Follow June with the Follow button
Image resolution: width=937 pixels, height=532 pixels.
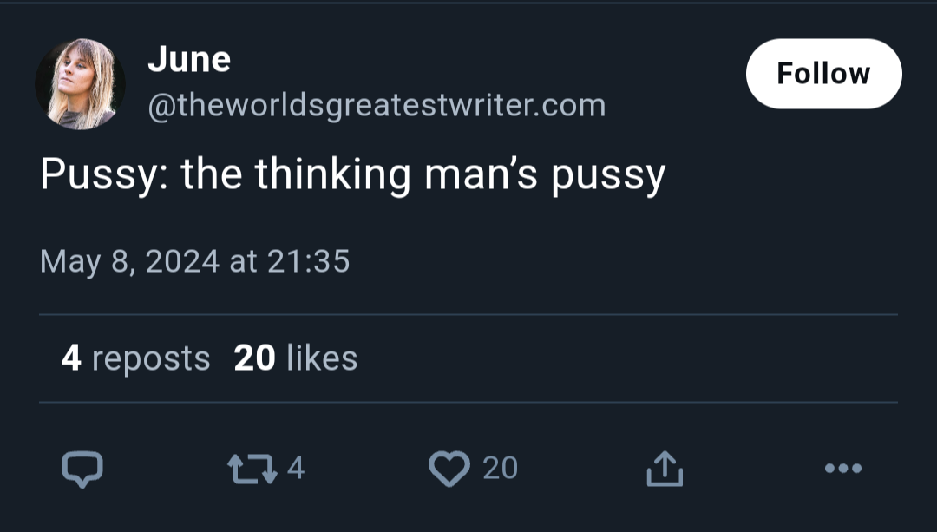click(824, 74)
